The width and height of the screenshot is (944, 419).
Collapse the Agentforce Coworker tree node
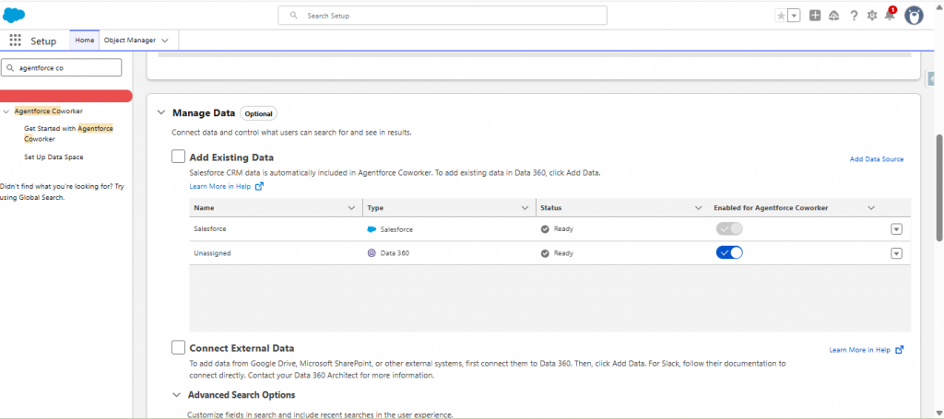(6, 111)
